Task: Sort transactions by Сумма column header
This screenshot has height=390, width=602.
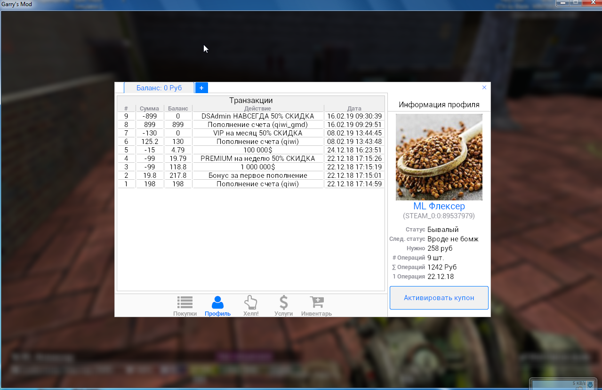Action: point(149,109)
